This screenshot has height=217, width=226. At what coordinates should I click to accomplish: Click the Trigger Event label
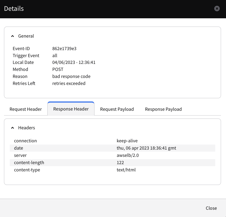[x=26, y=56]
